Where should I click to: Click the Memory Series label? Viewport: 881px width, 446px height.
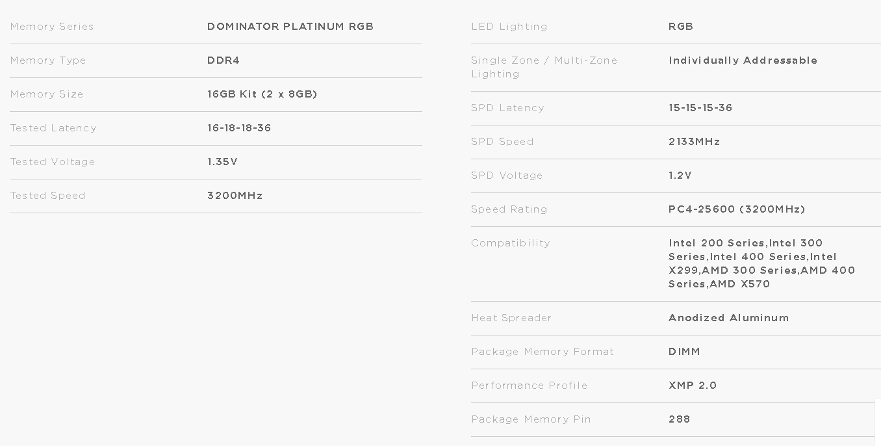click(x=51, y=27)
